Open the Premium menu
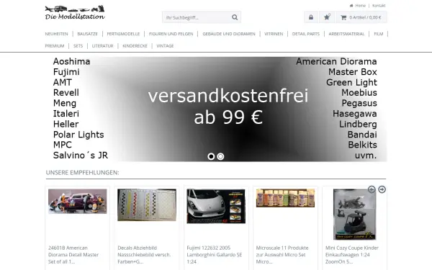 click(55, 46)
